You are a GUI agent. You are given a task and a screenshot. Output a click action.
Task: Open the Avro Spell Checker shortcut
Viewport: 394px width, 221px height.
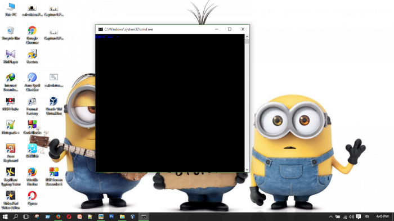click(32, 82)
